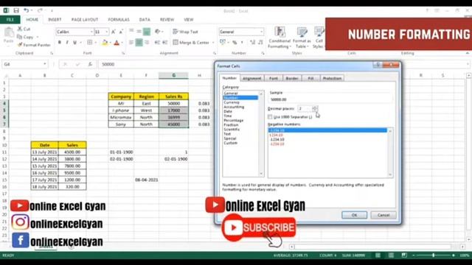Click the Increase Indent icon
This screenshot has height=265, width=472.
coord(165,43)
